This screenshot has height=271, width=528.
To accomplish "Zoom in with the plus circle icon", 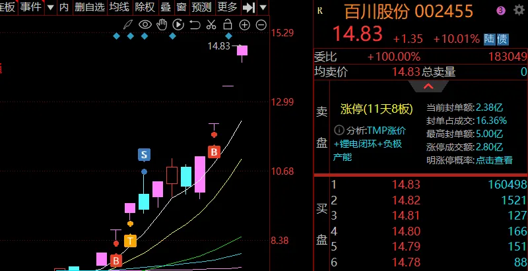I will click(x=244, y=24).
